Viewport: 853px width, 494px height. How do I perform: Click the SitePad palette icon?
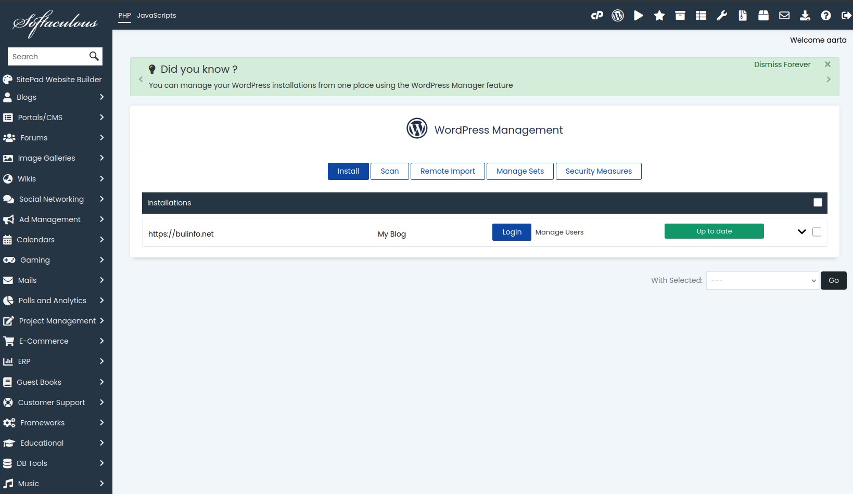click(7, 80)
